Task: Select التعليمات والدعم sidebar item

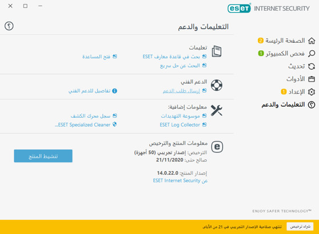Action: coord(283,104)
